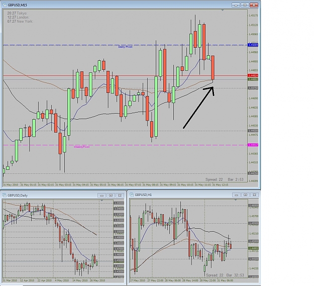Click the '31 May 08:15' time axis label

pyautogui.click(x=150, y=185)
